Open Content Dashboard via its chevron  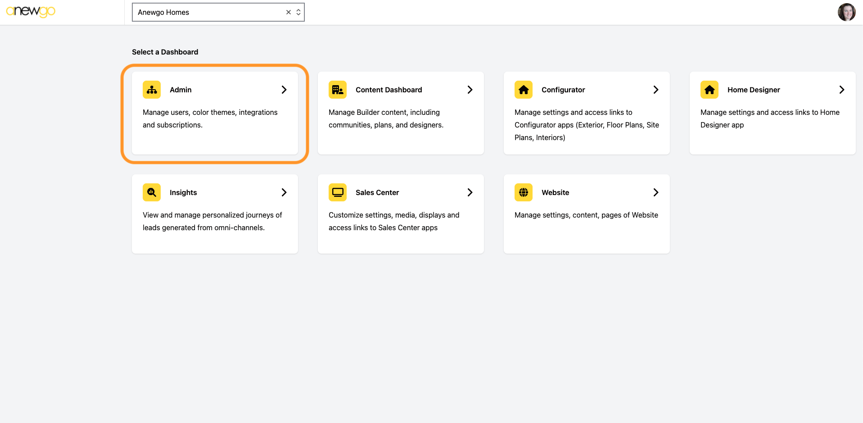tap(470, 90)
